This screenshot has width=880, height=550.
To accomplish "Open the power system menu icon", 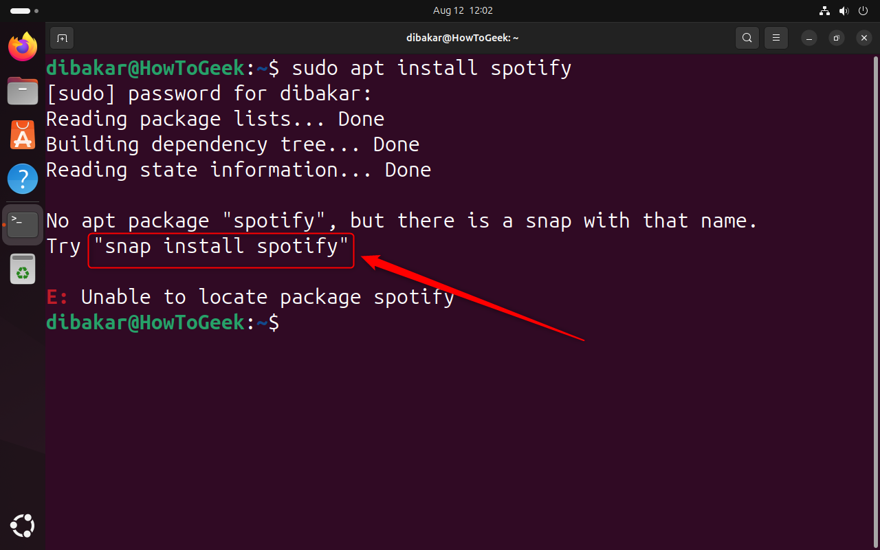I will [863, 11].
